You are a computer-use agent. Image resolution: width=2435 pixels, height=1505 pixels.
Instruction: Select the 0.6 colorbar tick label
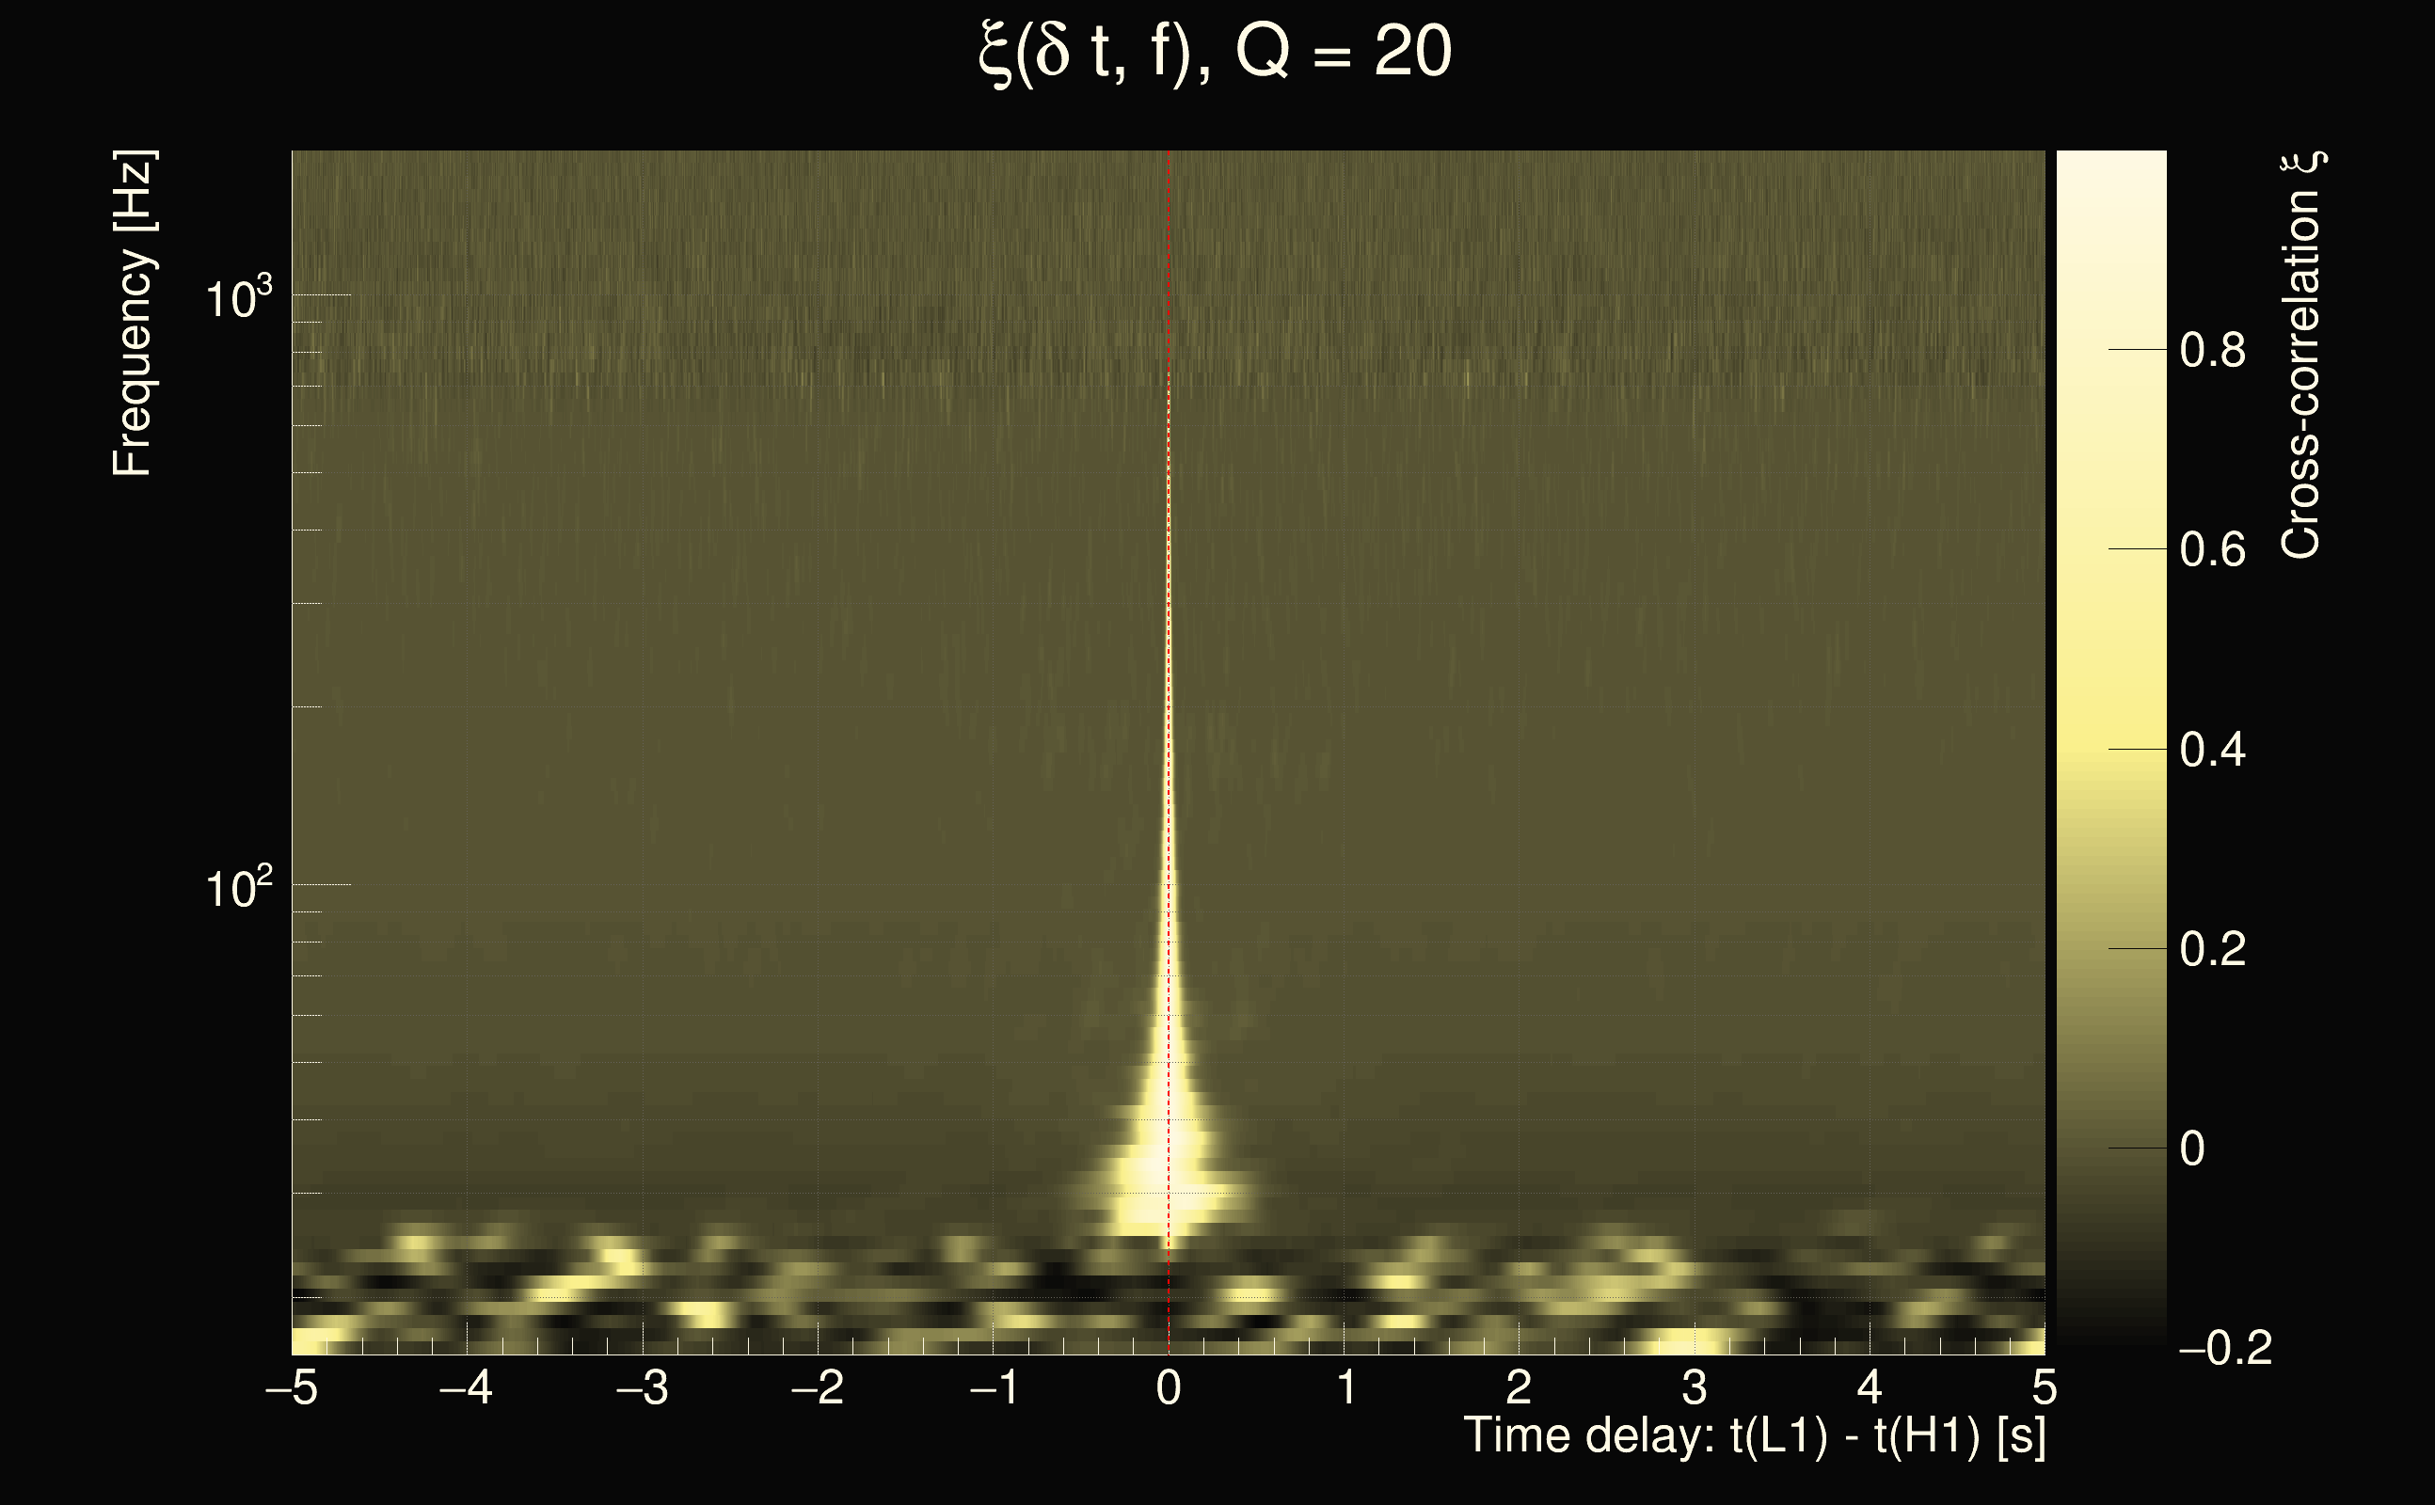pos(2212,549)
